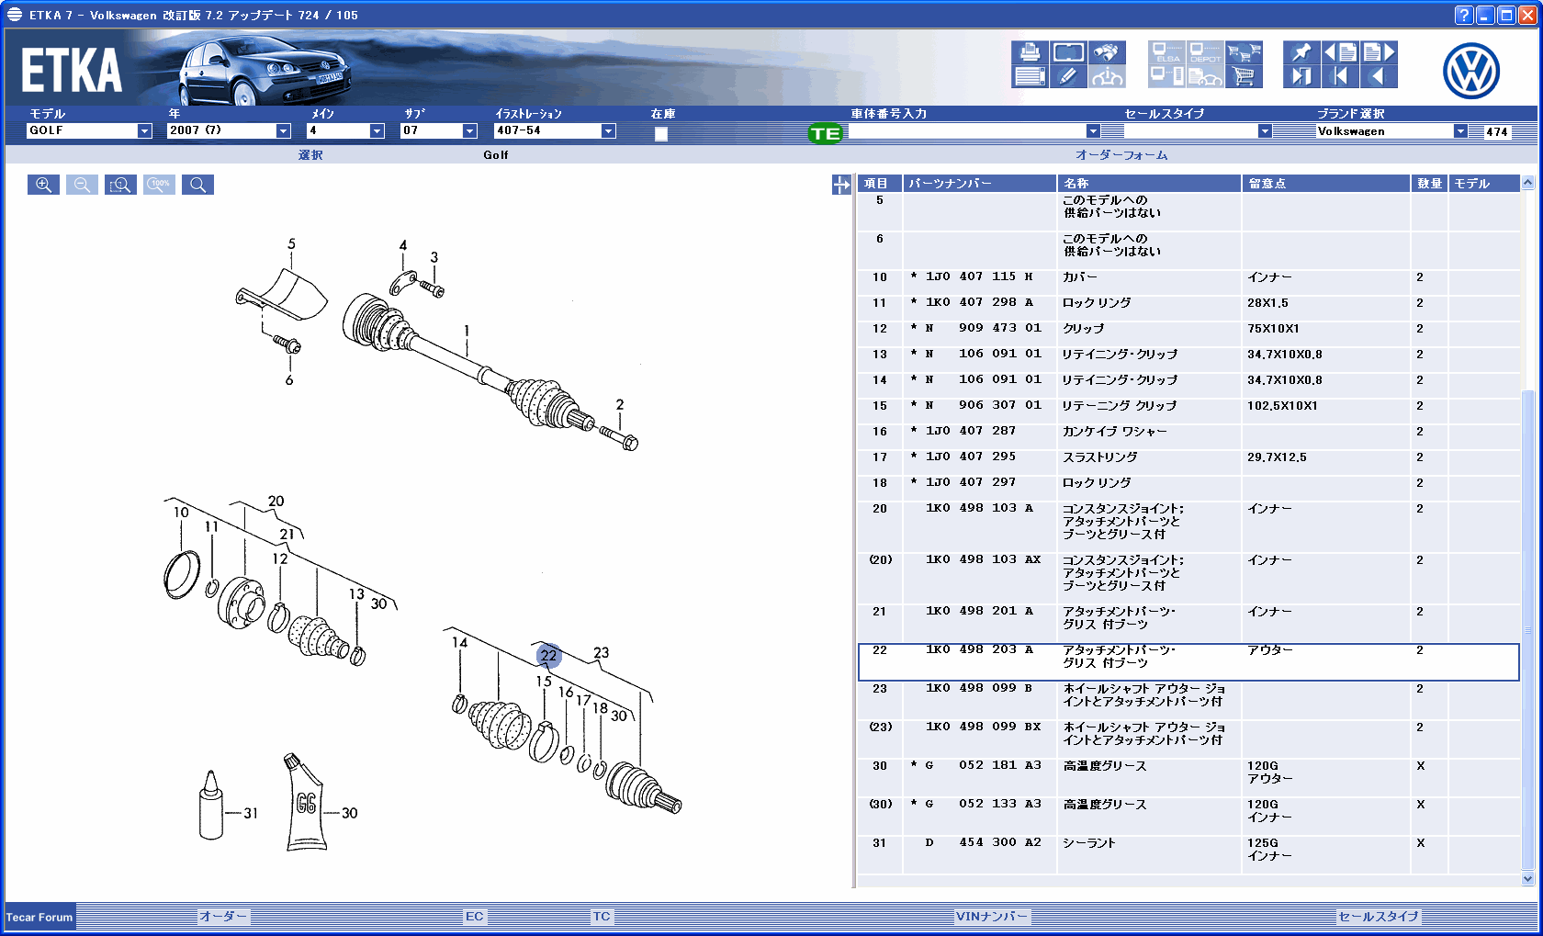Zoom in on the illustration
The width and height of the screenshot is (1543, 936).
pyautogui.click(x=43, y=185)
